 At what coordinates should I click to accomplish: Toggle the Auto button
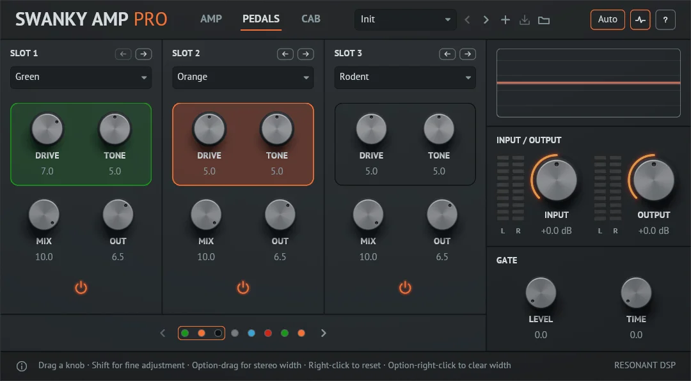608,19
